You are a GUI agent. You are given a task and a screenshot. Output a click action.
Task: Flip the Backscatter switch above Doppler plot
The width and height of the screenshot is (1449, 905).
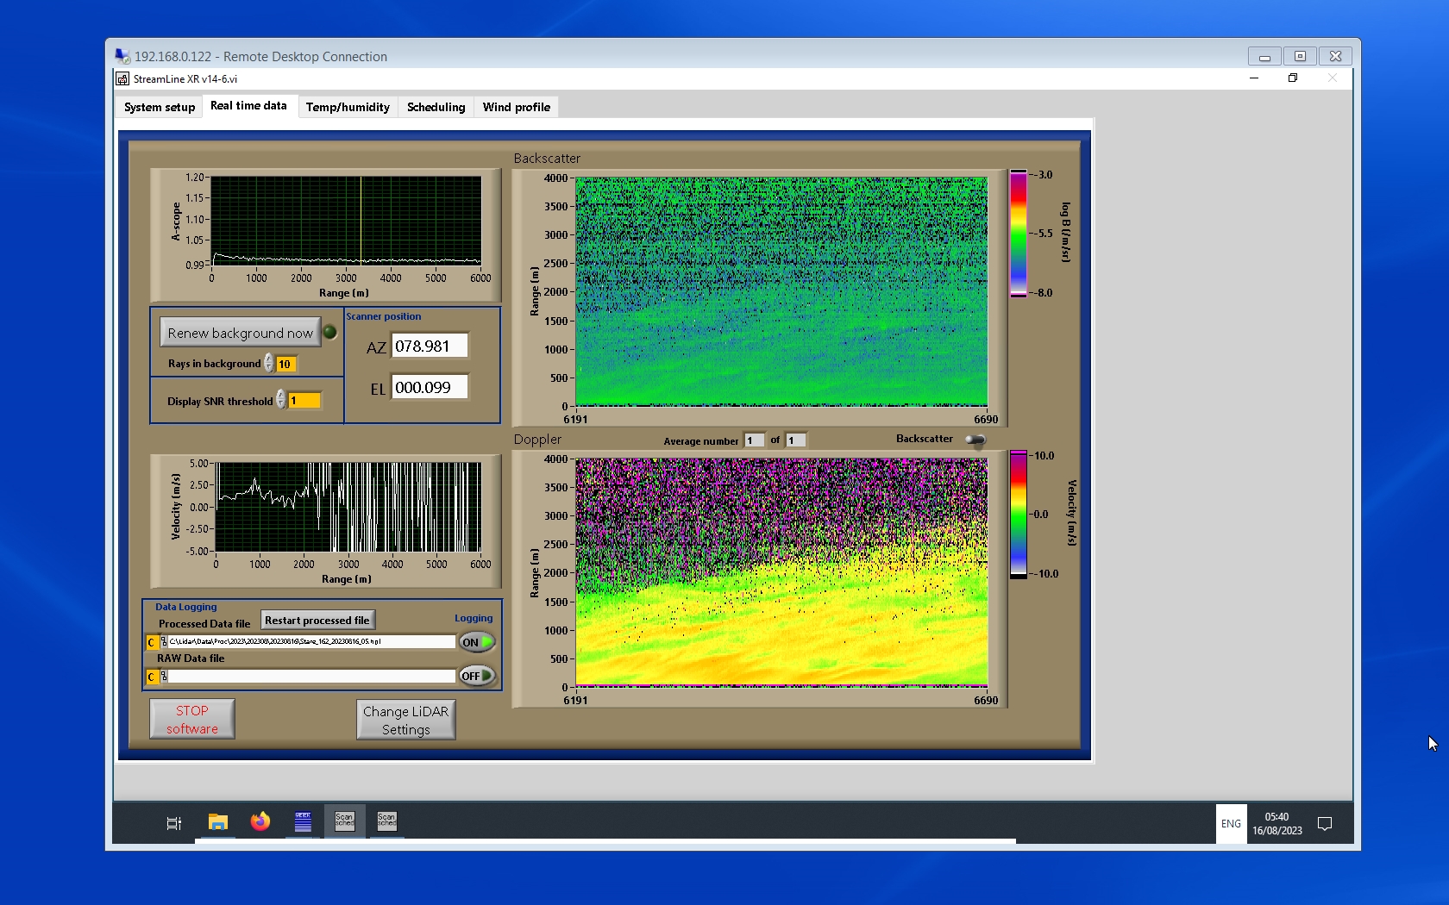point(975,440)
